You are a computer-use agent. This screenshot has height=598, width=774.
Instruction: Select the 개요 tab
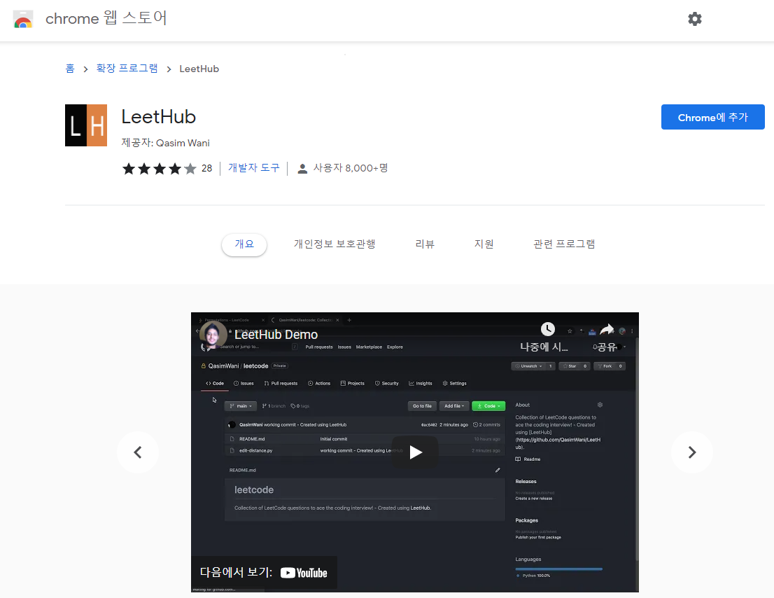(x=244, y=244)
